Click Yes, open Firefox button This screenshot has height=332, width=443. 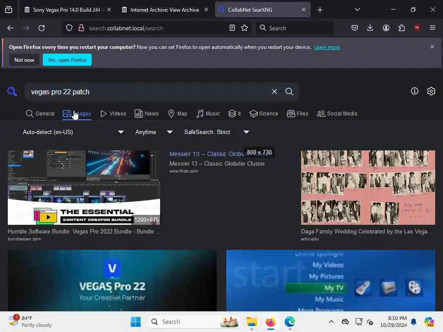click(x=67, y=60)
